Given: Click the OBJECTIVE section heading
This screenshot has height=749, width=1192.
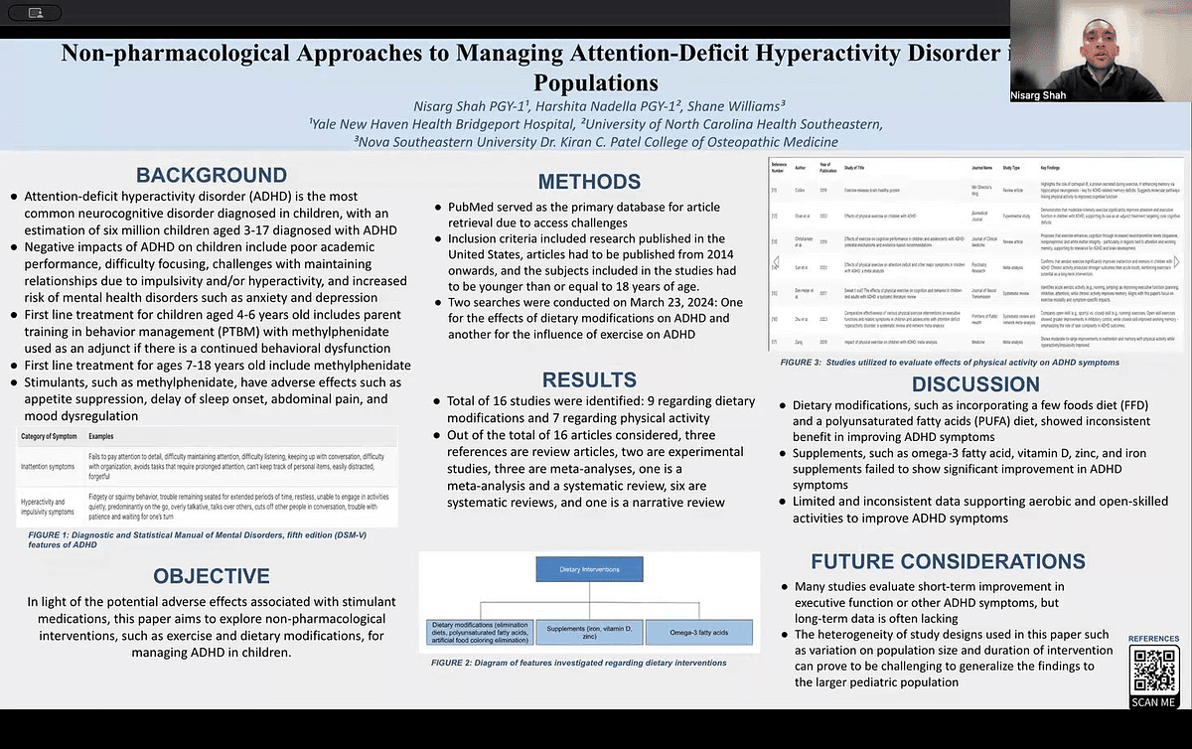Looking at the screenshot, I should point(211,576).
